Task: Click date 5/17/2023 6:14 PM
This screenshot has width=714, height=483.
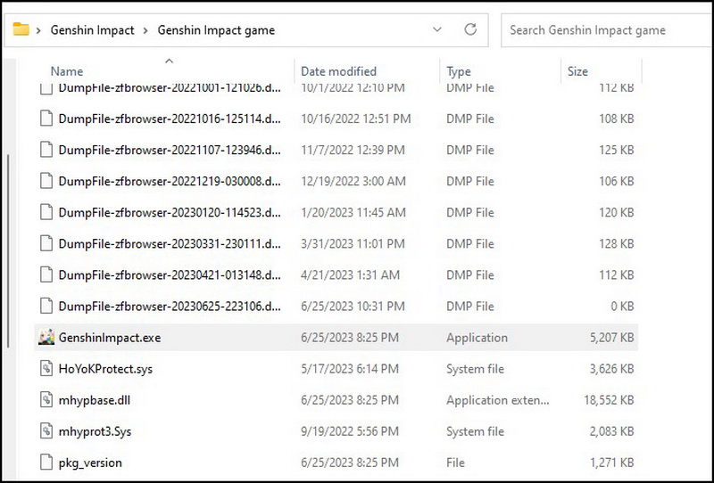Action: [350, 369]
